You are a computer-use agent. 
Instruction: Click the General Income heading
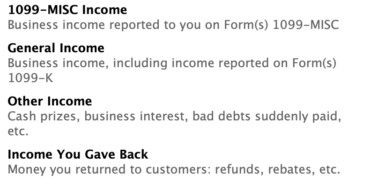pos(56,48)
